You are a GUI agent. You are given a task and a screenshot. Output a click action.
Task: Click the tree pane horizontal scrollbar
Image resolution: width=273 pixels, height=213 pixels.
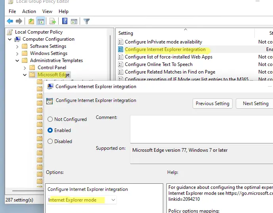click(28, 191)
